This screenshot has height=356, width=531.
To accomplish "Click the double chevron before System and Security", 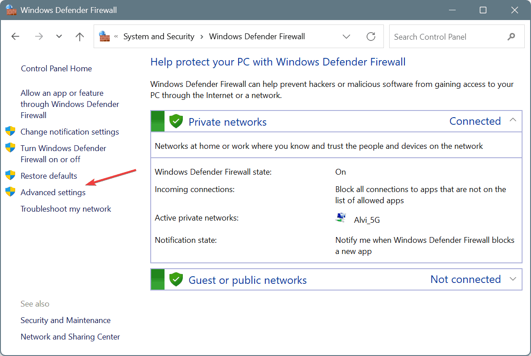I will [x=116, y=37].
